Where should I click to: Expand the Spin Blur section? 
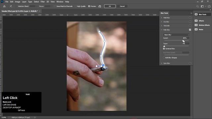click(x=162, y=63)
